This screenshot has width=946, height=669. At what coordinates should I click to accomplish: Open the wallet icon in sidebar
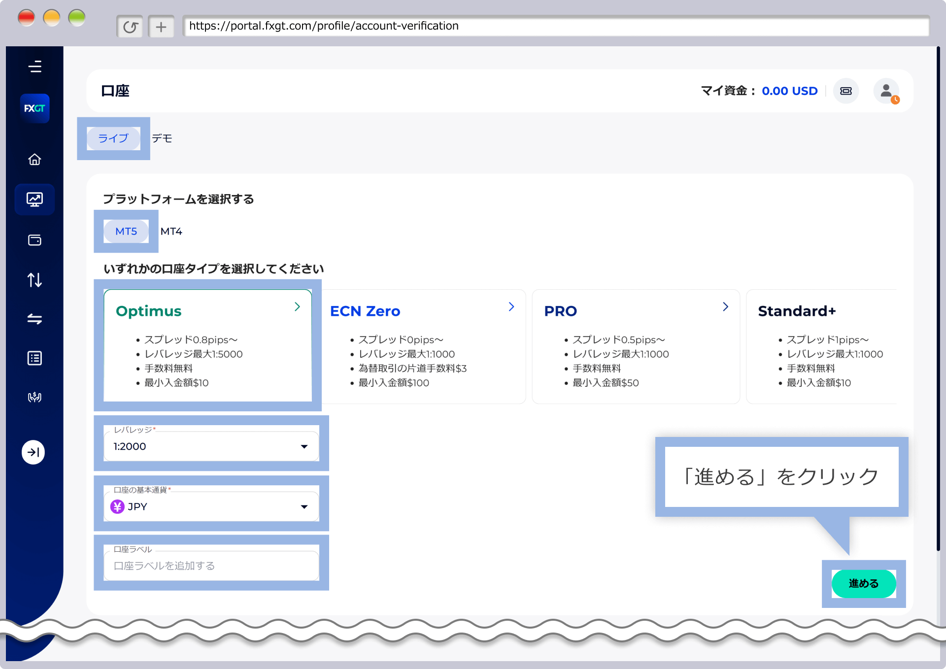[34, 240]
